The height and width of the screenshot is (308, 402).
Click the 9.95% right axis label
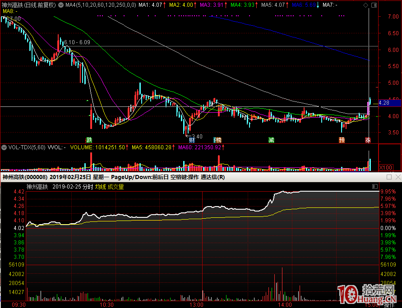pyautogui.click(x=388, y=192)
